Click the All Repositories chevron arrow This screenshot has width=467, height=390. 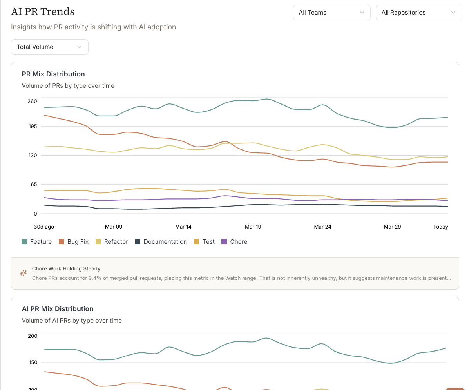pyautogui.click(x=453, y=13)
